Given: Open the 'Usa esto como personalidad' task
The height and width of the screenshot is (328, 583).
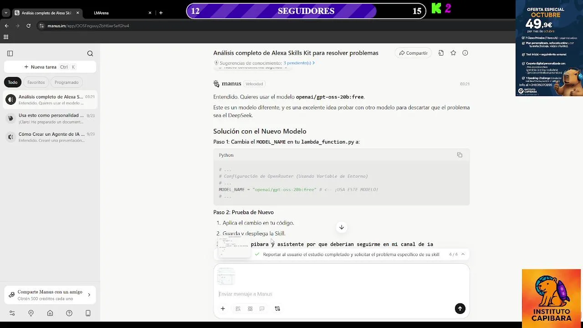Looking at the screenshot, I should pyautogui.click(x=50, y=118).
